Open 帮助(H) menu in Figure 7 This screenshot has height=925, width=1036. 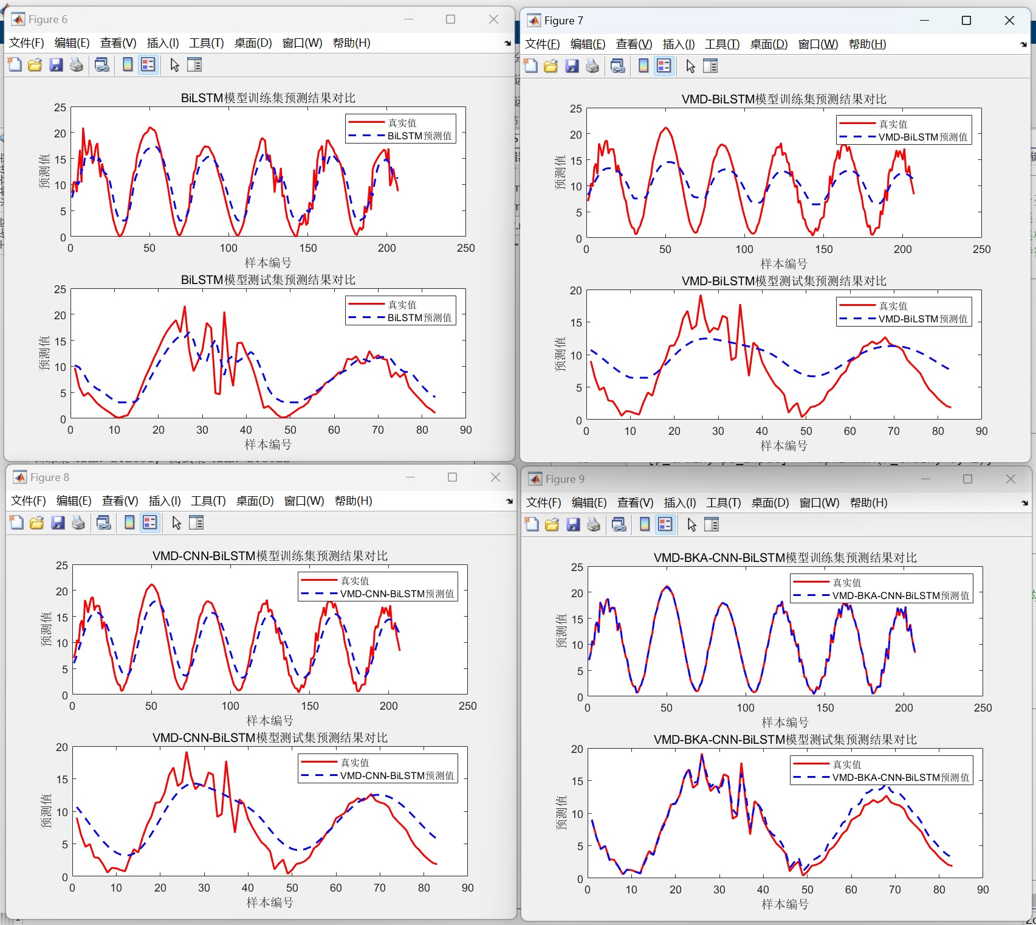[x=867, y=44]
